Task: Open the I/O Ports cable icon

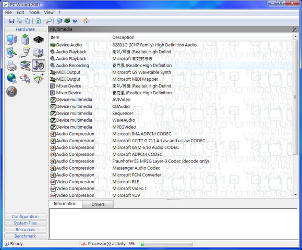Action: pos(25,53)
